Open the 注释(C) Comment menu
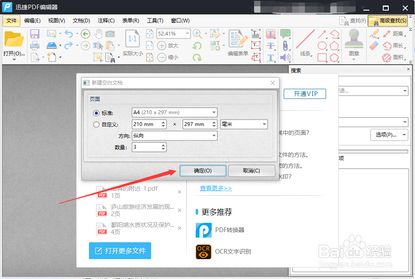This screenshot has width=415, height=279. 106,21
